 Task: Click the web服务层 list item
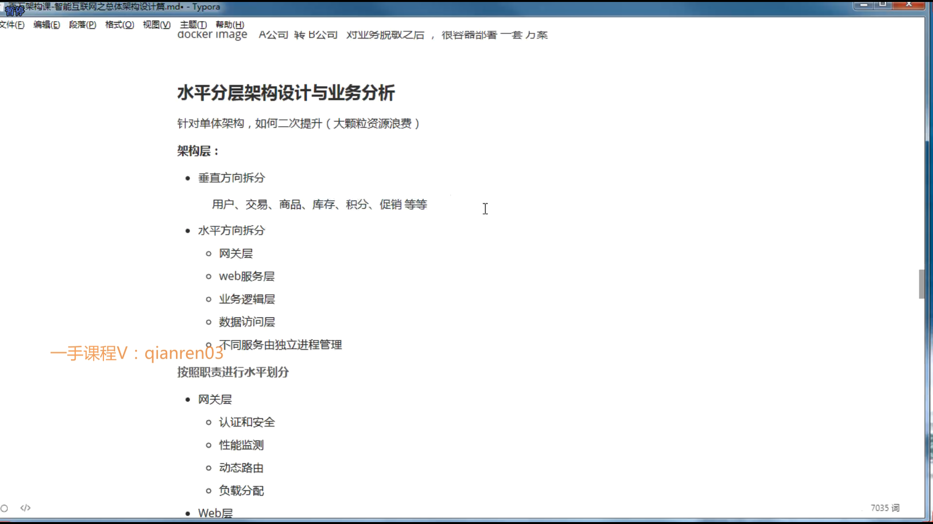click(x=246, y=277)
